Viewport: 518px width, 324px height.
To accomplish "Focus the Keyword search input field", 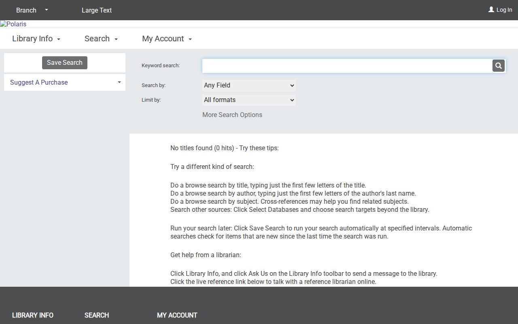I will (x=347, y=66).
